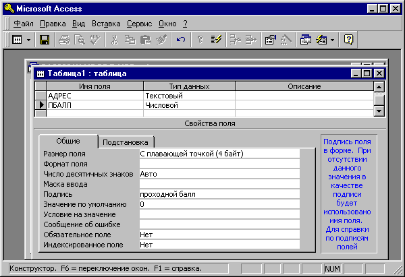Open the Вставка menu
The height and width of the screenshot is (277, 405).
click(x=105, y=24)
